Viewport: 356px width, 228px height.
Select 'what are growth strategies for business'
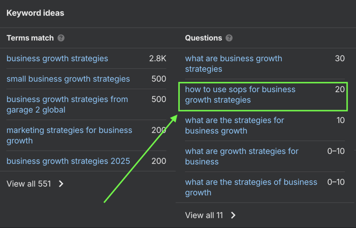point(242,156)
